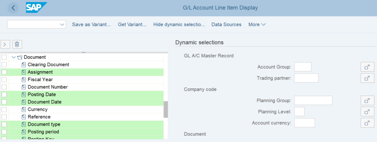This screenshot has height=142, width=377.
Task: Click the Assignment field icon
Action: (x=24, y=72)
